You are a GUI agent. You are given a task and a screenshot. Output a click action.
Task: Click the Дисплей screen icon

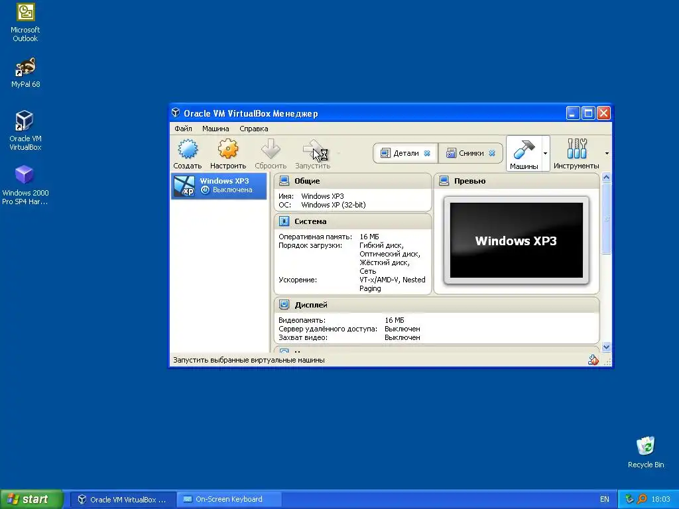[284, 304]
